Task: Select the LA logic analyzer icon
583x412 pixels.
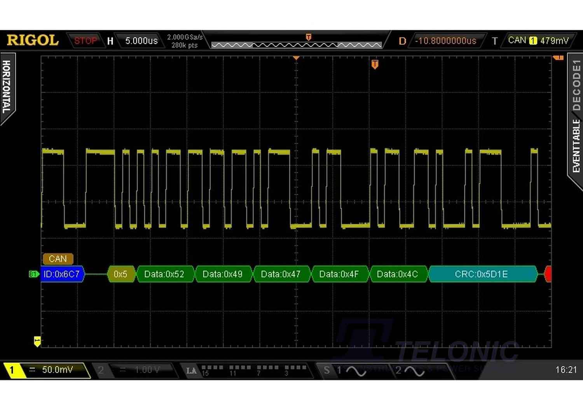Action: pos(191,370)
